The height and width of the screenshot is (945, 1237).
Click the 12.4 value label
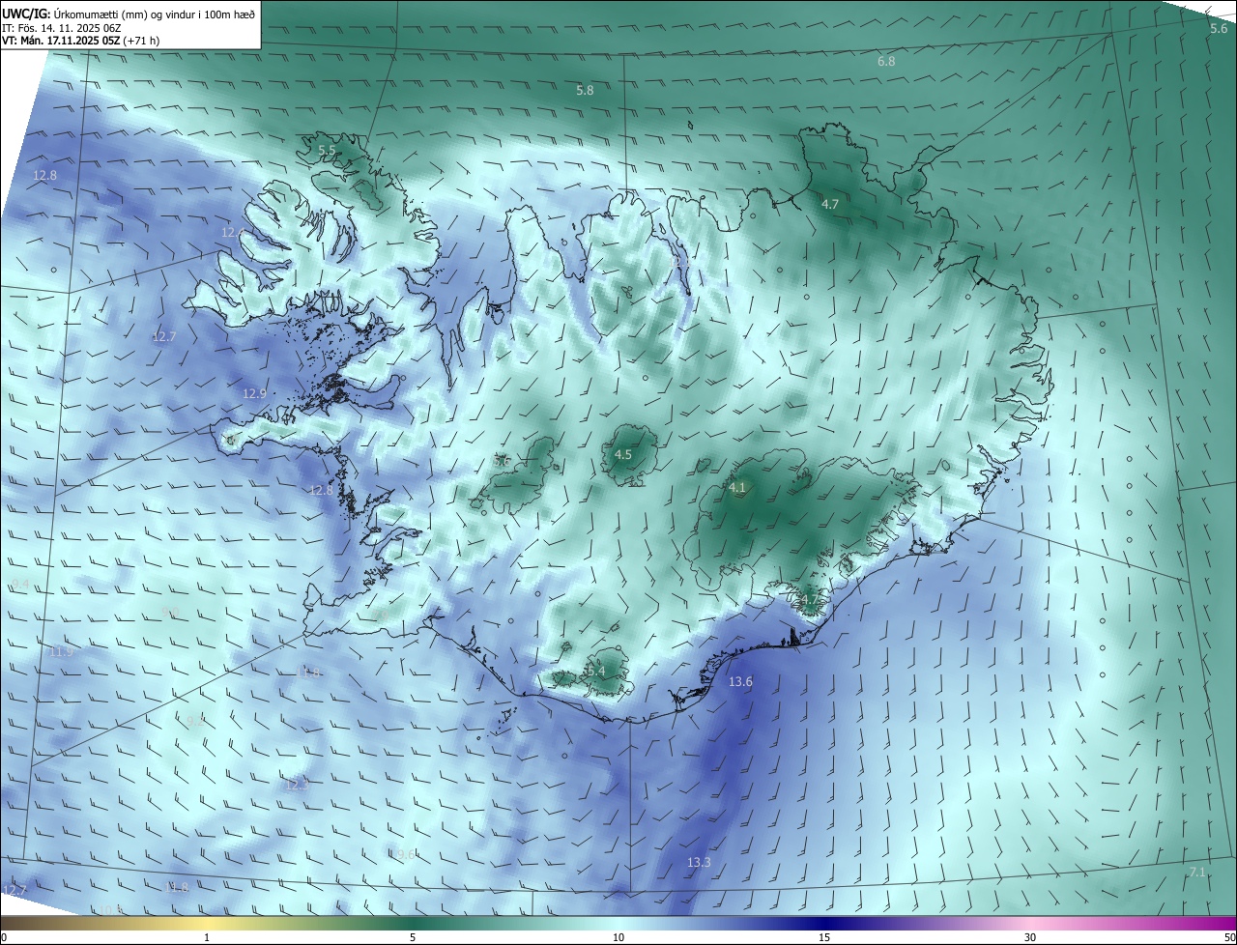coord(233,233)
